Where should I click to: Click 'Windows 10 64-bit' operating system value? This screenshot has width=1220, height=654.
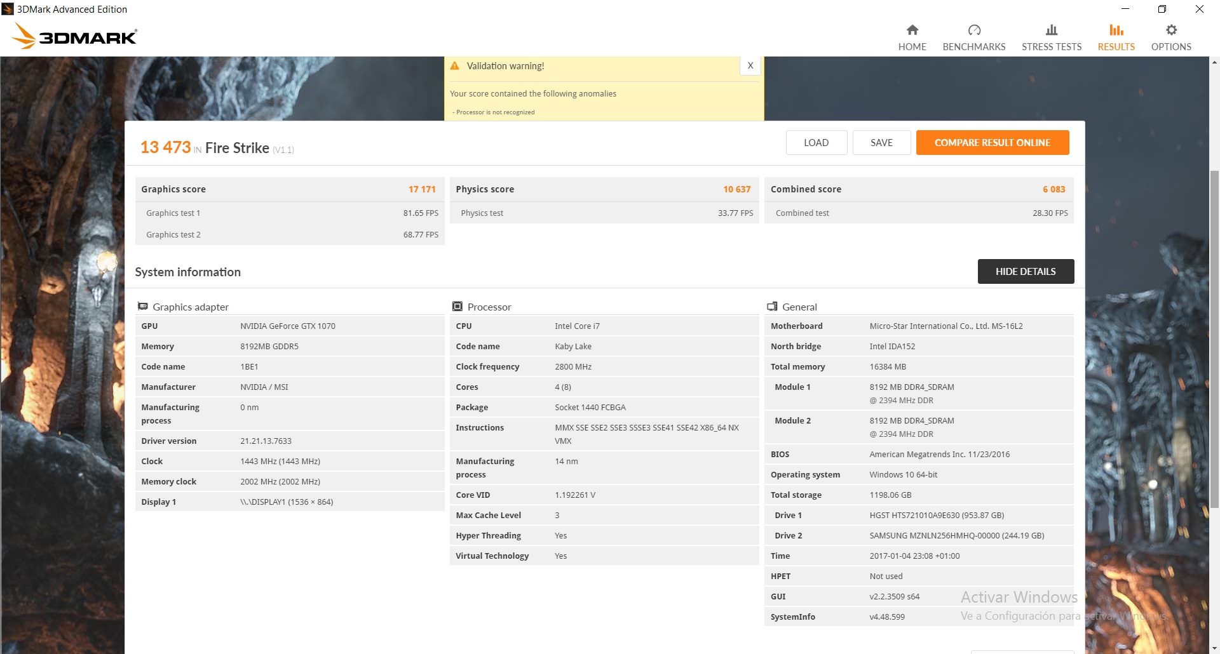click(904, 475)
